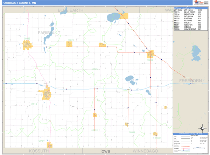The width and height of the screenshot is (210, 155).
Task: Click the Blue Earth city area on the map
Action: 47,94
